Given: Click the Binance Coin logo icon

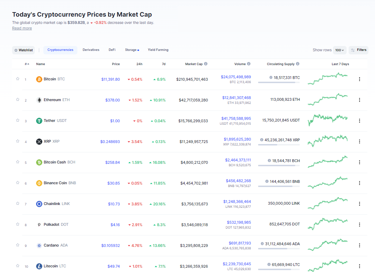Looking at the screenshot, I should point(39,183).
